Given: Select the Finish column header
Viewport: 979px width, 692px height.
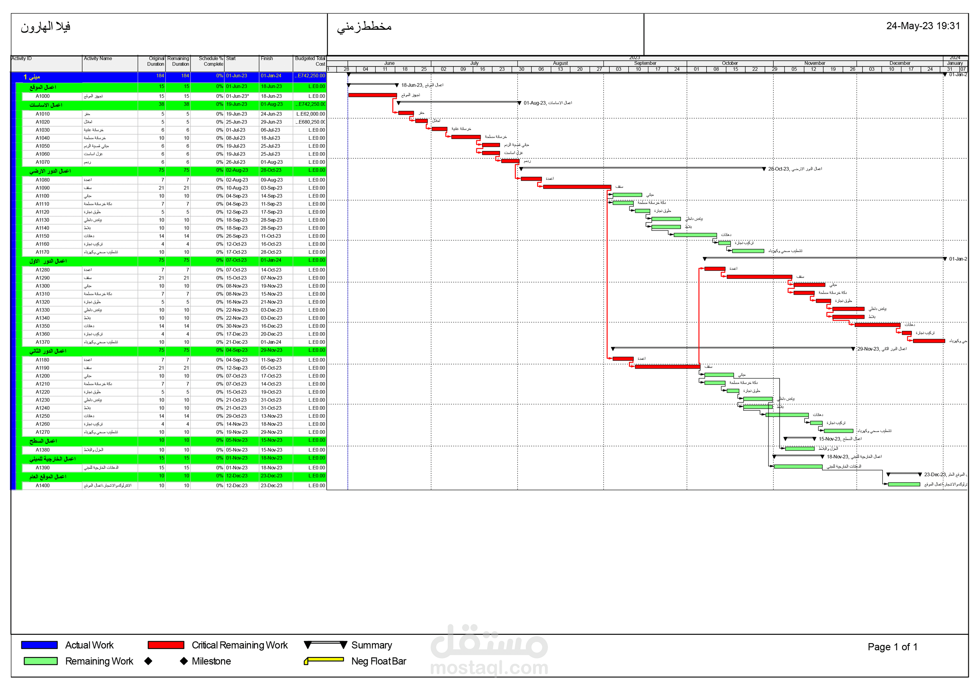Looking at the screenshot, I should (276, 64).
